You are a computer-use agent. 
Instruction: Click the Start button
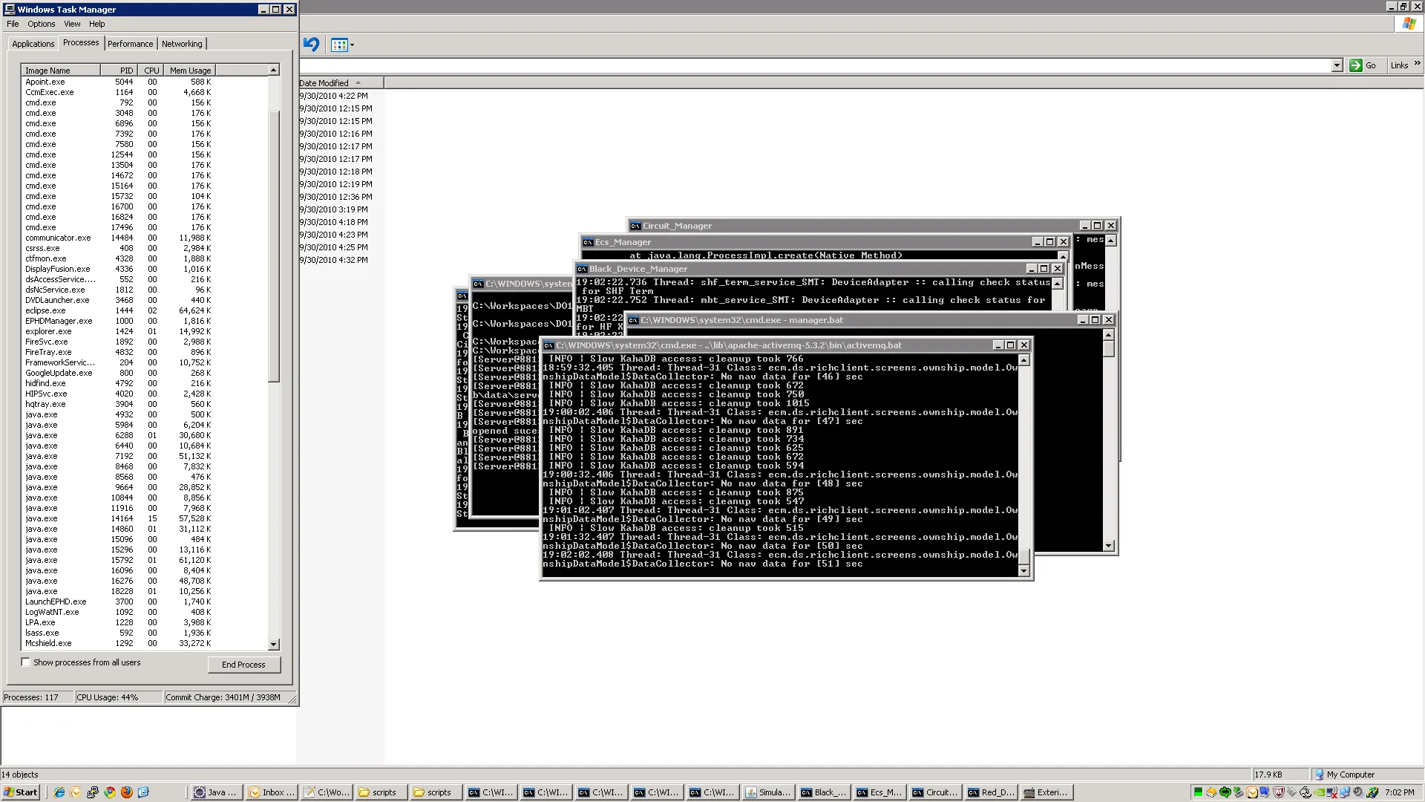[21, 792]
